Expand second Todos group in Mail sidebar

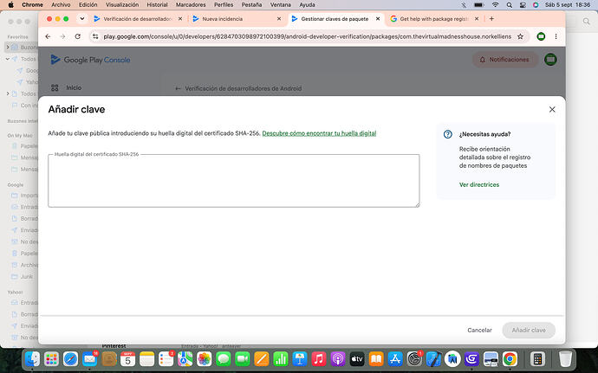click(x=7, y=93)
